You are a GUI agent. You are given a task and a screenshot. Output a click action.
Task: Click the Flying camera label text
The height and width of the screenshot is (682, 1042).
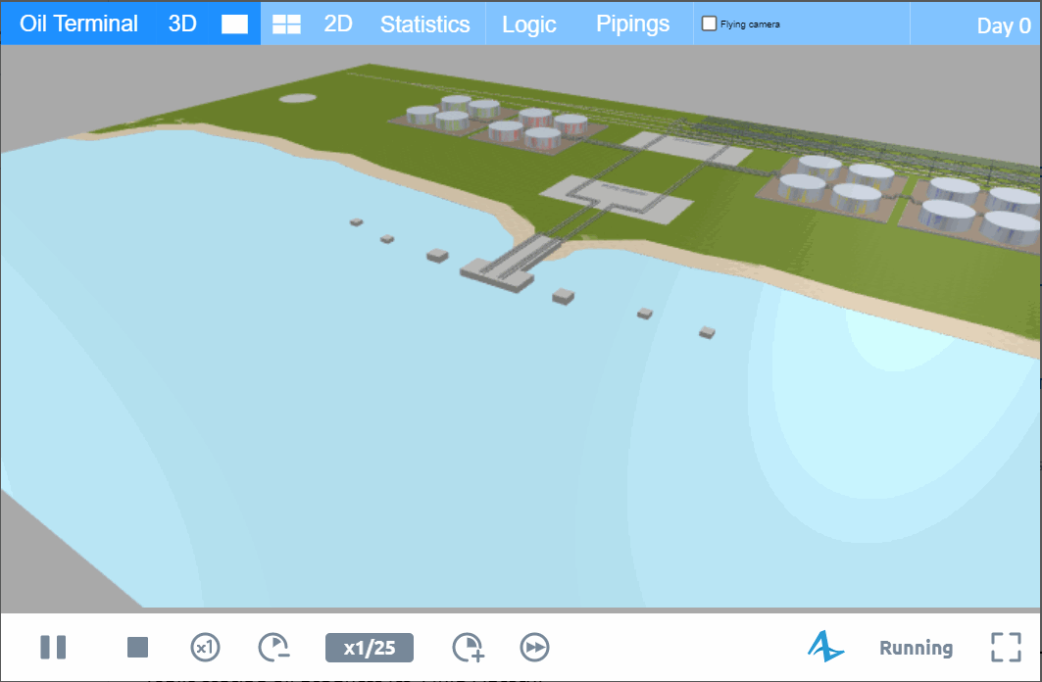tap(750, 24)
